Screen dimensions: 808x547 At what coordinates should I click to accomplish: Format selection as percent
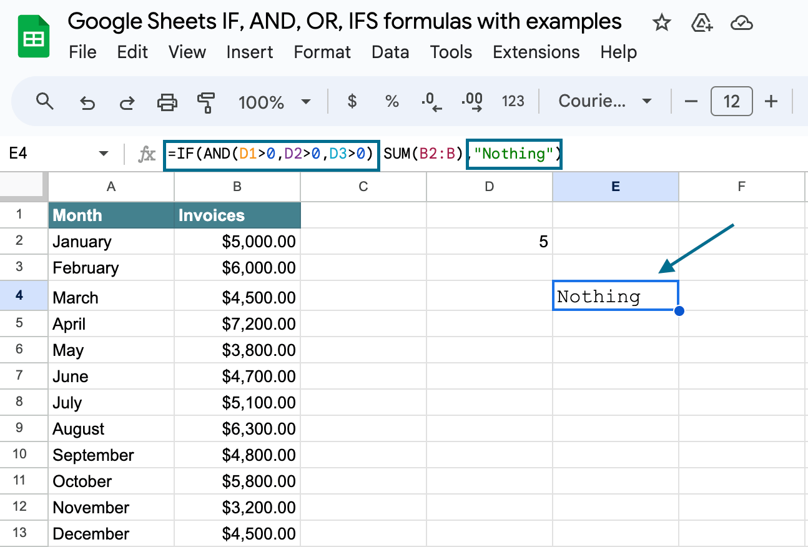tap(392, 101)
